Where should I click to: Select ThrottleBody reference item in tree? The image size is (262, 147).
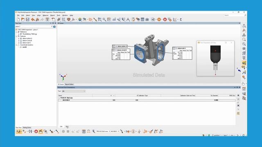[x=30, y=34]
